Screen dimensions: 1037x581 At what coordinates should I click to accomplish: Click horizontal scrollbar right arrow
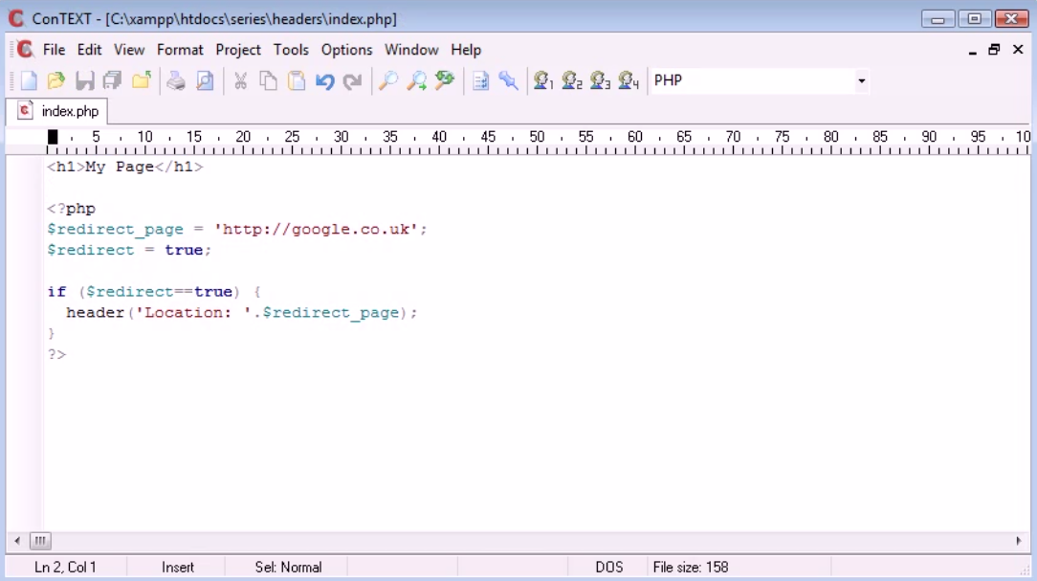[x=1019, y=541]
